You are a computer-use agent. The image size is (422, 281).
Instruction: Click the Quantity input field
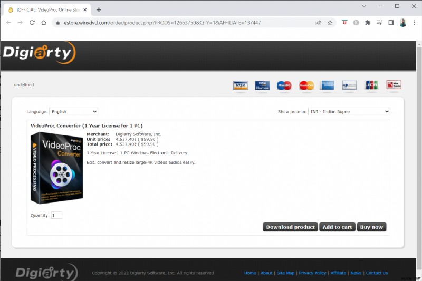click(57, 216)
